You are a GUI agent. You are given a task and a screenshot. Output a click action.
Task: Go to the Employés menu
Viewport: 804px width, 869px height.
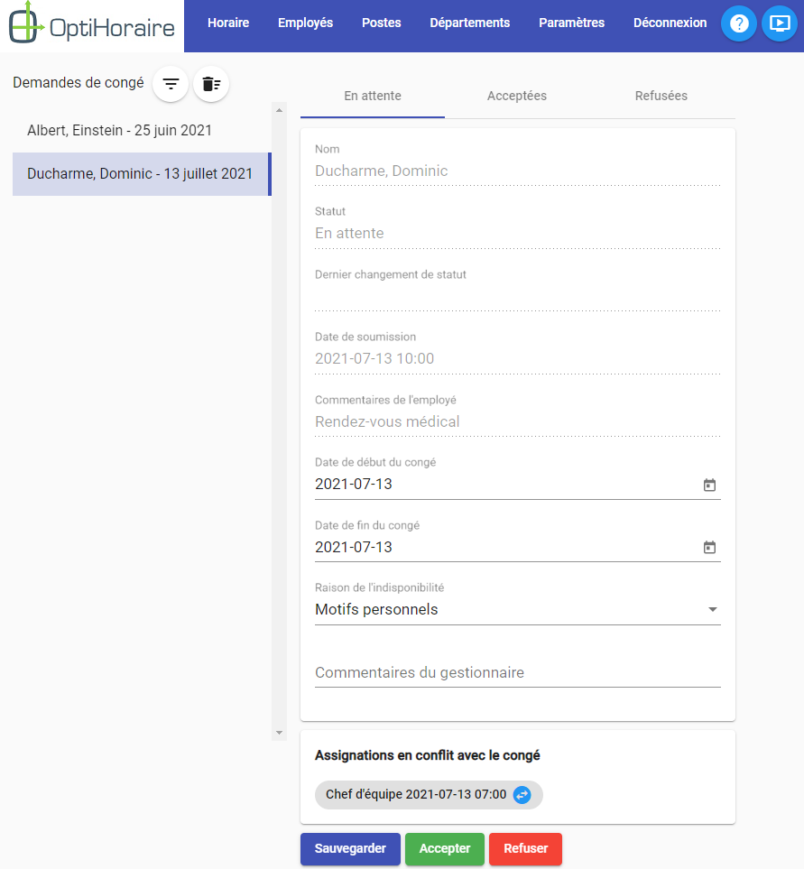click(x=305, y=23)
